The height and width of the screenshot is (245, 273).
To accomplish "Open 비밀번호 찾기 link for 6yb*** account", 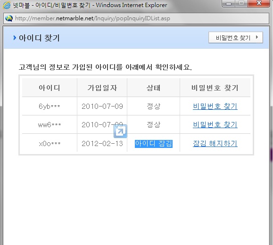I will (215, 106).
